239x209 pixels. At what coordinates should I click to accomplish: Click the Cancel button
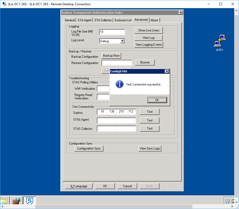pyautogui.click(x=127, y=186)
